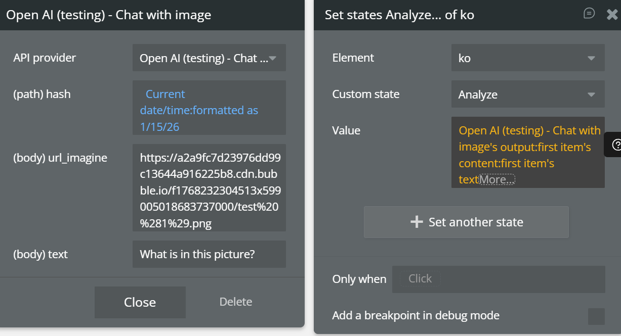Click the Delete link

[x=235, y=302]
